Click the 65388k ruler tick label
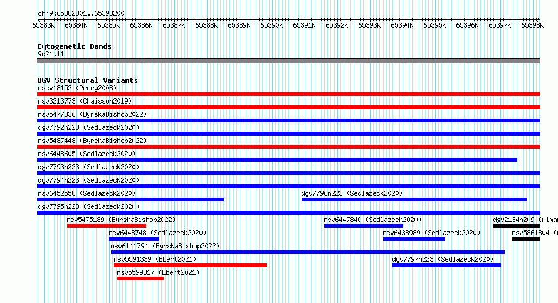Viewport: 558px width, 303px height. point(206,25)
